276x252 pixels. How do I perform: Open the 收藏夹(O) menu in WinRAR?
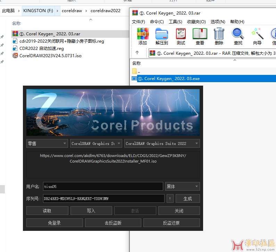pyautogui.click(x=196, y=21)
